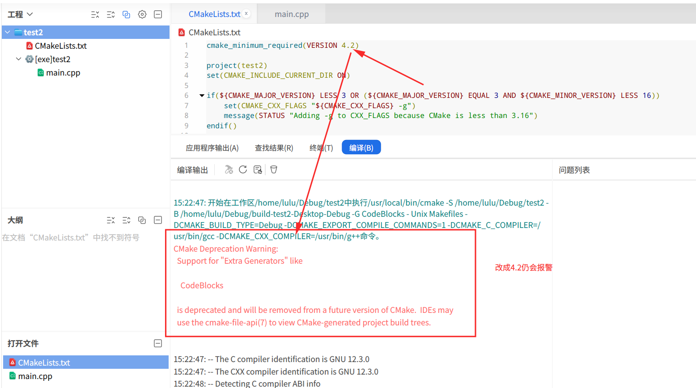The width and height of the screenshot is (696, 388).
Task: Select CMakeLists.txt in the 打开文件 list
Action: tap(86, 362)
